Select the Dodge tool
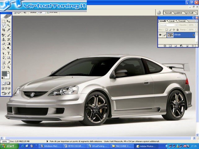199x149 pixels. pyautogui.click(x=8, y=48)
